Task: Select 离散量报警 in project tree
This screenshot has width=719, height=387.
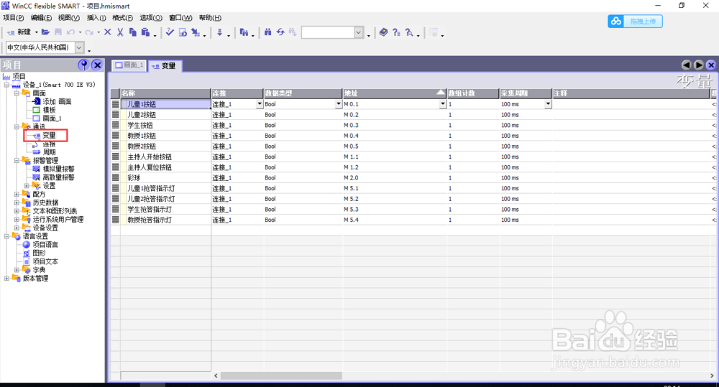Action: [x=58, y=177]
